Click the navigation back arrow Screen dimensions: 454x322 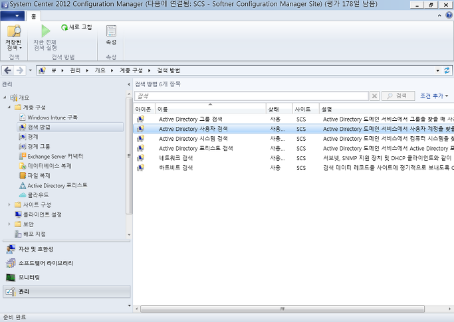[8, 70]
